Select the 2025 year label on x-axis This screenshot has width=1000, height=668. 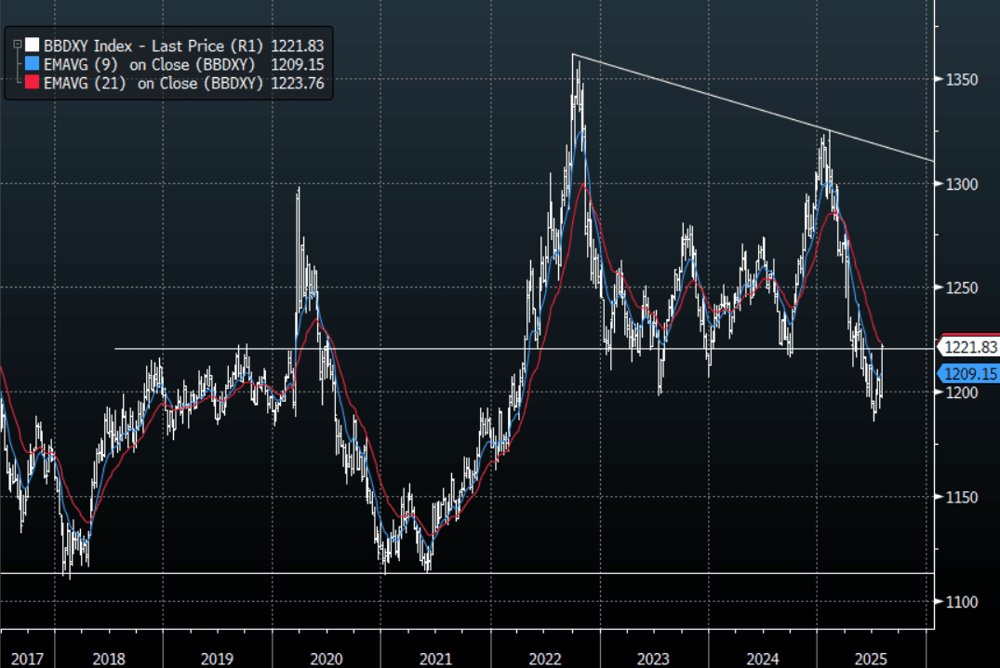point(873,658)
